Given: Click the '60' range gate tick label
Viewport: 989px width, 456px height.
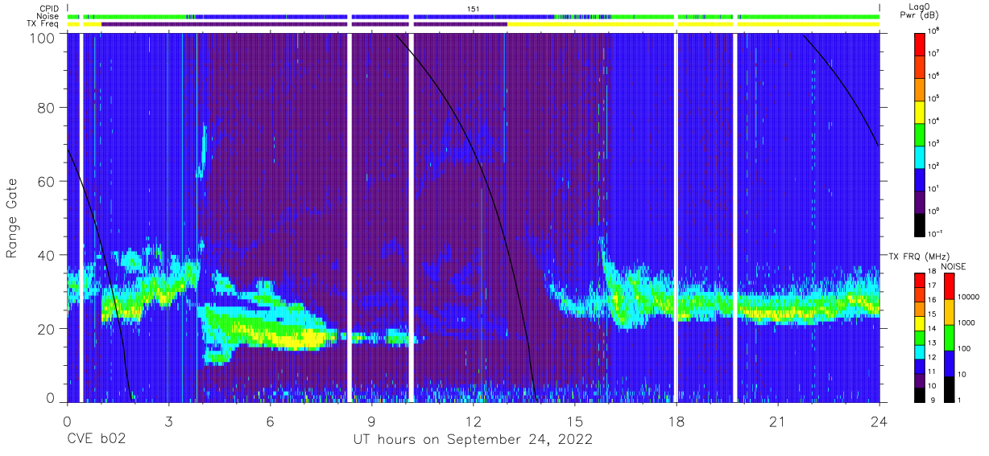Looking at the screenshot, I should click(47, 181).
